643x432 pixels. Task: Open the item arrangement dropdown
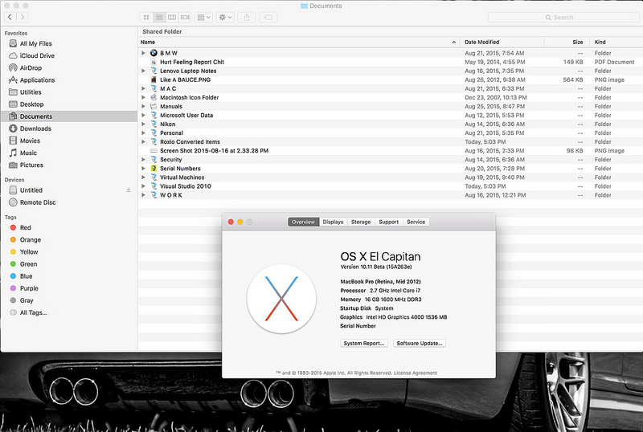(x=204, y=17)
